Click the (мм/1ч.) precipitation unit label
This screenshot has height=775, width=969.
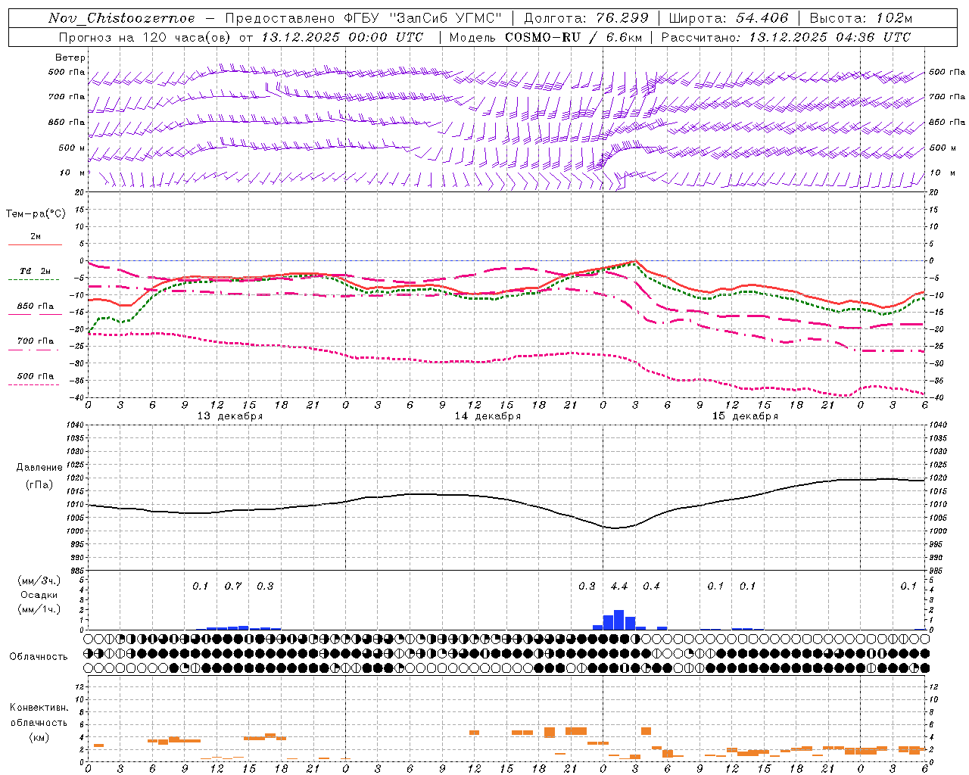tap(39, 609)
